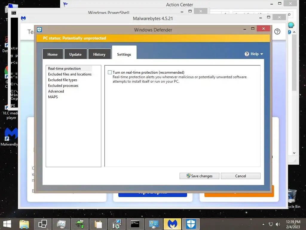Click the PowerShell window console icon

pos(14,13)
